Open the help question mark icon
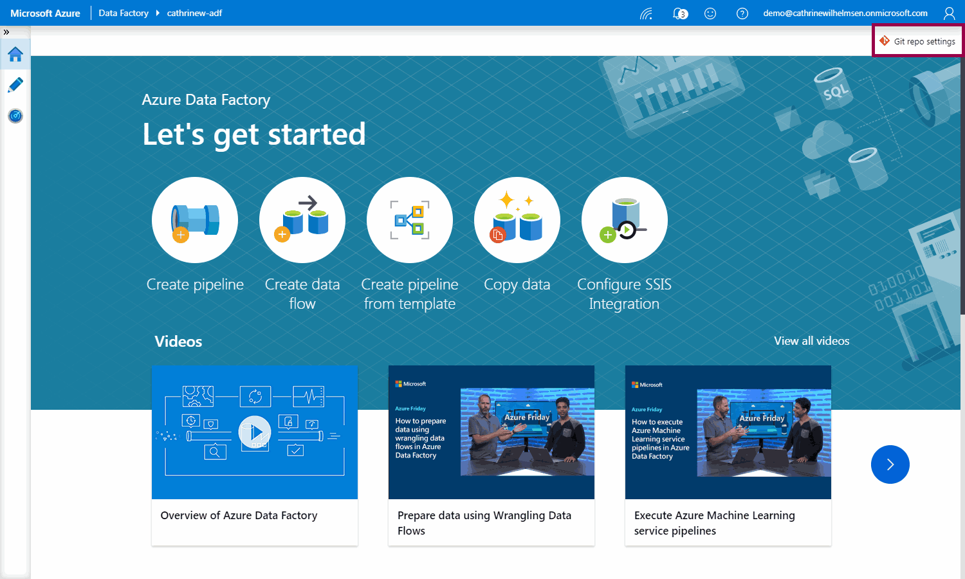 tap(742, 14)
